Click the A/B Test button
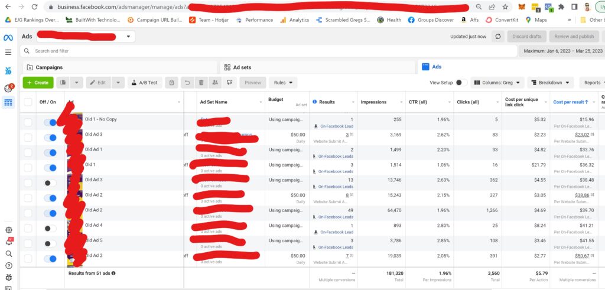Viewport: 605px width, 290px height. pyautogui.click(x=144, y=83)
